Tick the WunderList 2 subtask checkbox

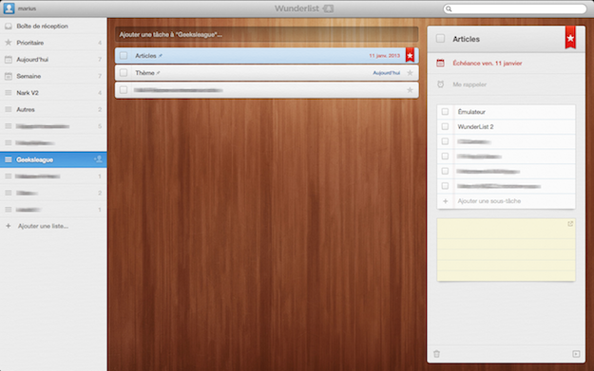click(445, 126)
